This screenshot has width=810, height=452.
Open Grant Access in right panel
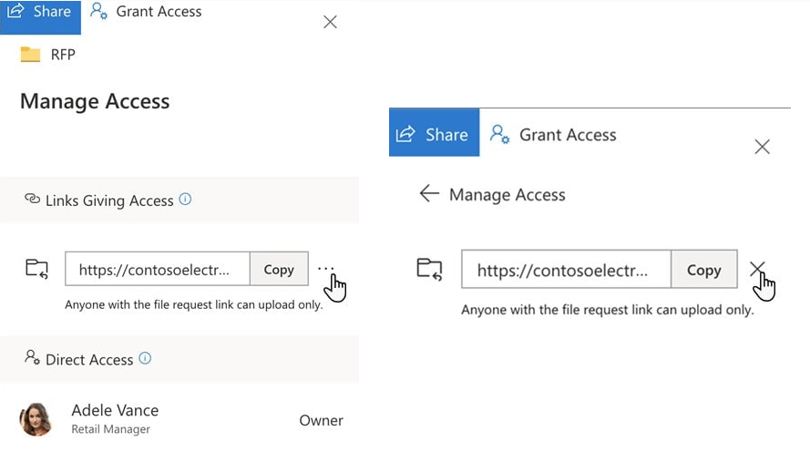553,135
